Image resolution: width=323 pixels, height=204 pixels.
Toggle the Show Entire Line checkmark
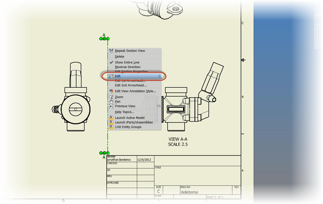coord(111,62)
